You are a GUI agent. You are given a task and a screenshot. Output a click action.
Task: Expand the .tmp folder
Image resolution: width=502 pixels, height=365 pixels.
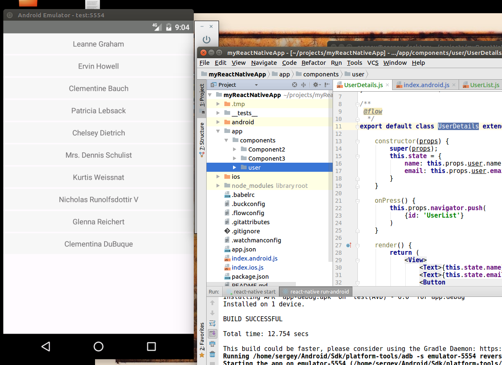(218, 104)
